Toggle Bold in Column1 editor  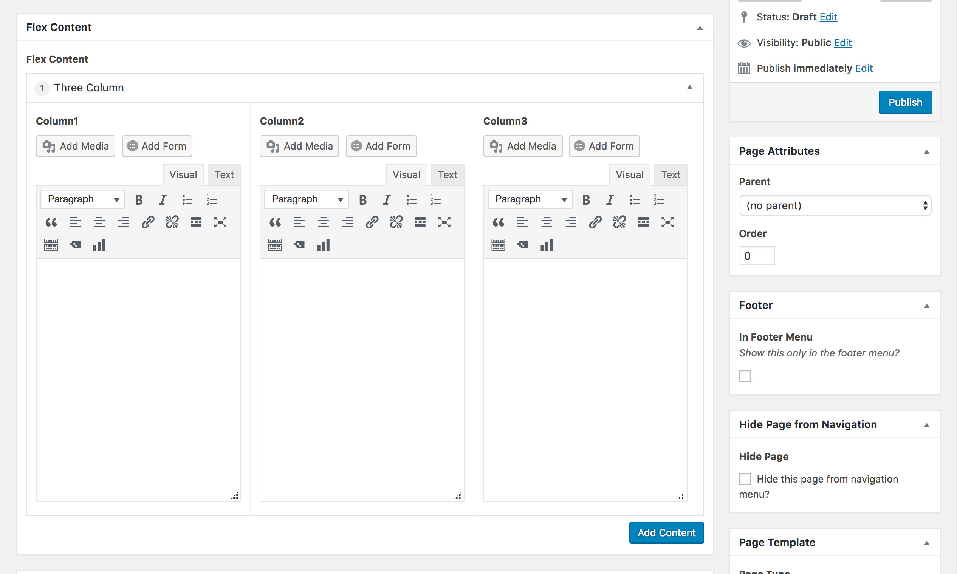pyautogui.click(x=139, y=200)
